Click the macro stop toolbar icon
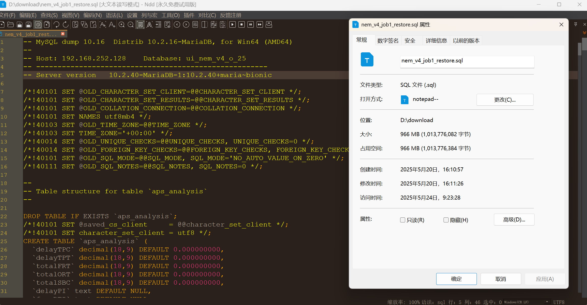This screenshot has width=587, height=305. pos(242,24)
